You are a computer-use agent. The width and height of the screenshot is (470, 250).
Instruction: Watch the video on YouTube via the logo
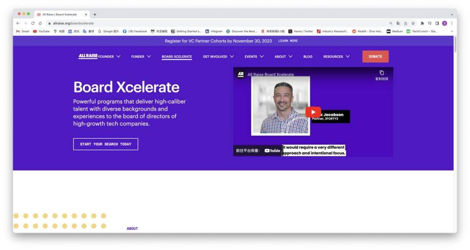(x=272, y=150)
